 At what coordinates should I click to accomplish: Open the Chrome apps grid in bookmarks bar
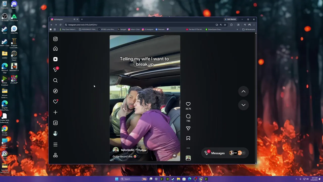[55, 29]
